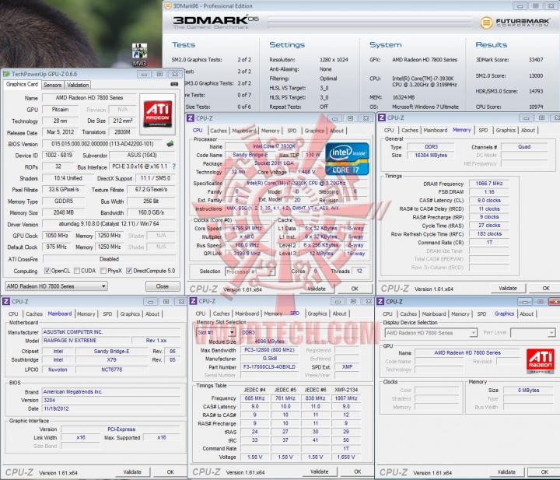Click OK in the CPU-Z SPD window
Viewport: 560px width, 480px height.
(x=358, y=471)
